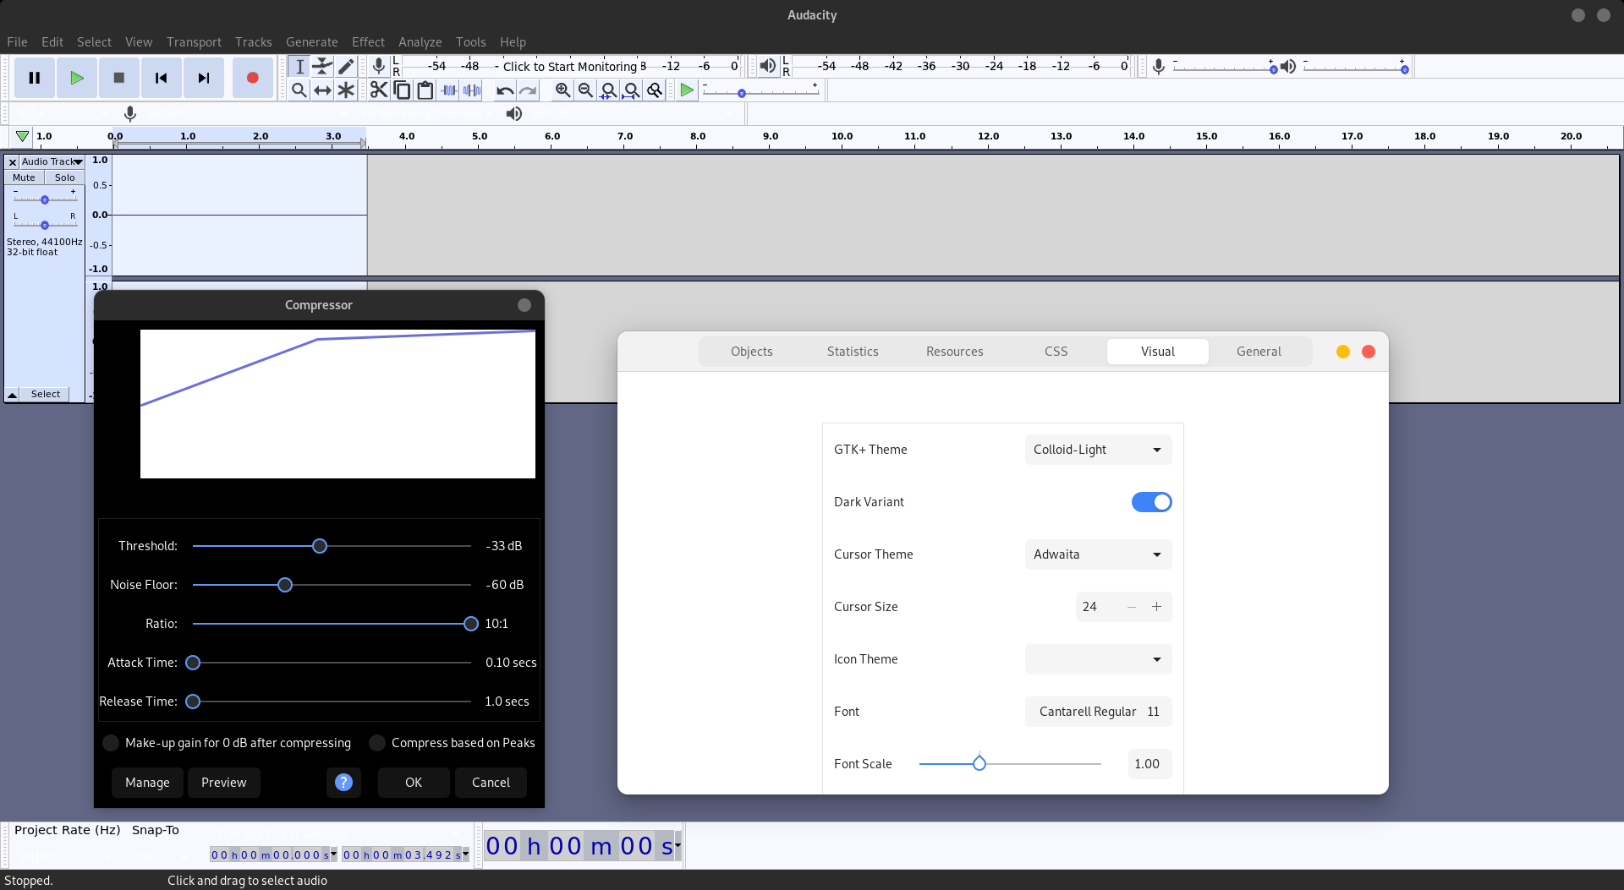Open the Cursor Theme selector
The image size is (1624, 890).
click(x=1097, y=554)
